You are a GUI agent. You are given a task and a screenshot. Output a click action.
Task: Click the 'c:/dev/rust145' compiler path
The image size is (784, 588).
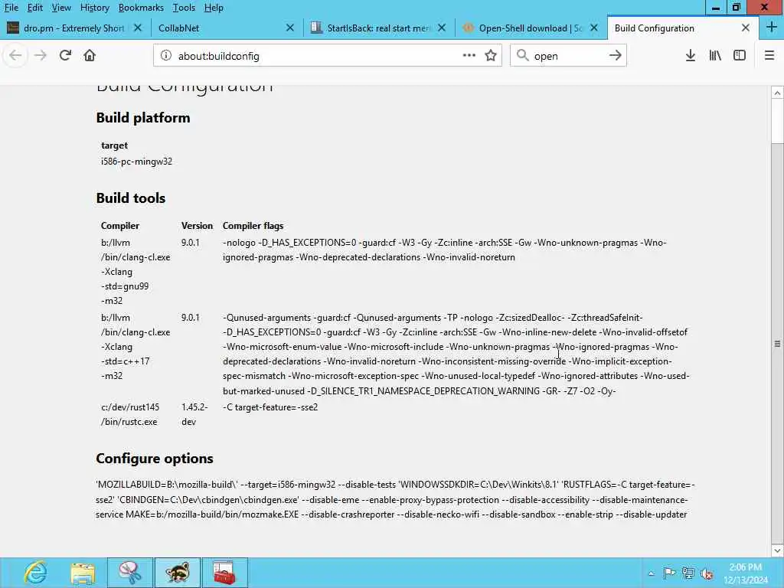[x=130, y=407]
